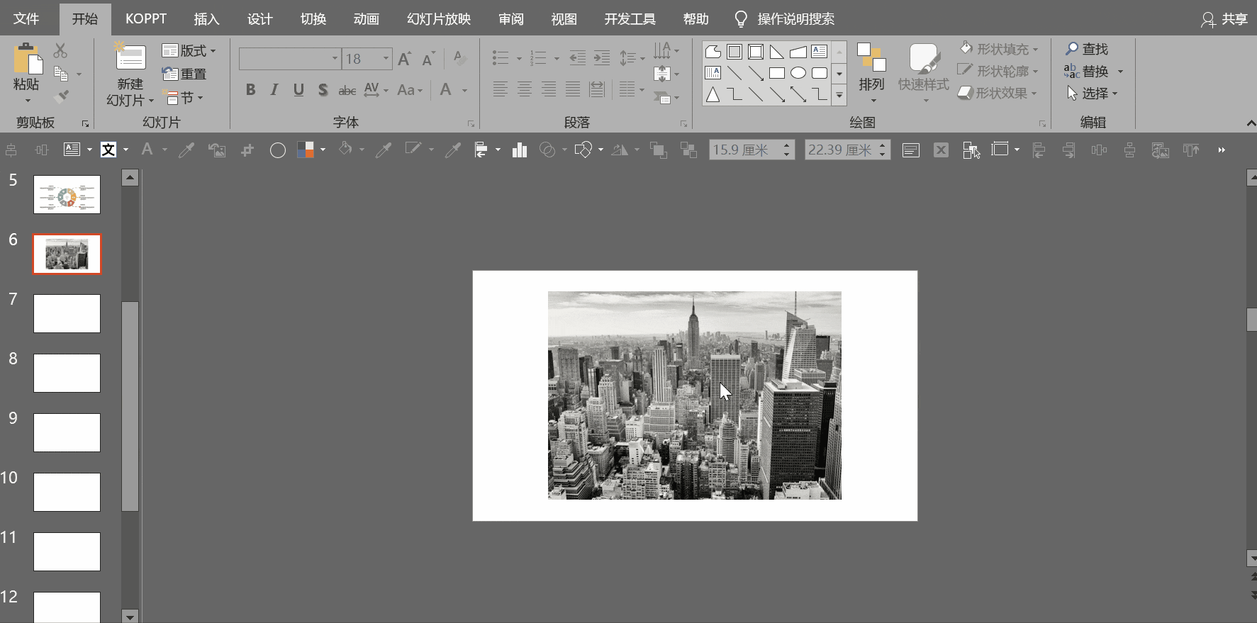Viewport: 1257px width, 623px height.
Task: Click the Cut scissors icon
Action: 60,50
